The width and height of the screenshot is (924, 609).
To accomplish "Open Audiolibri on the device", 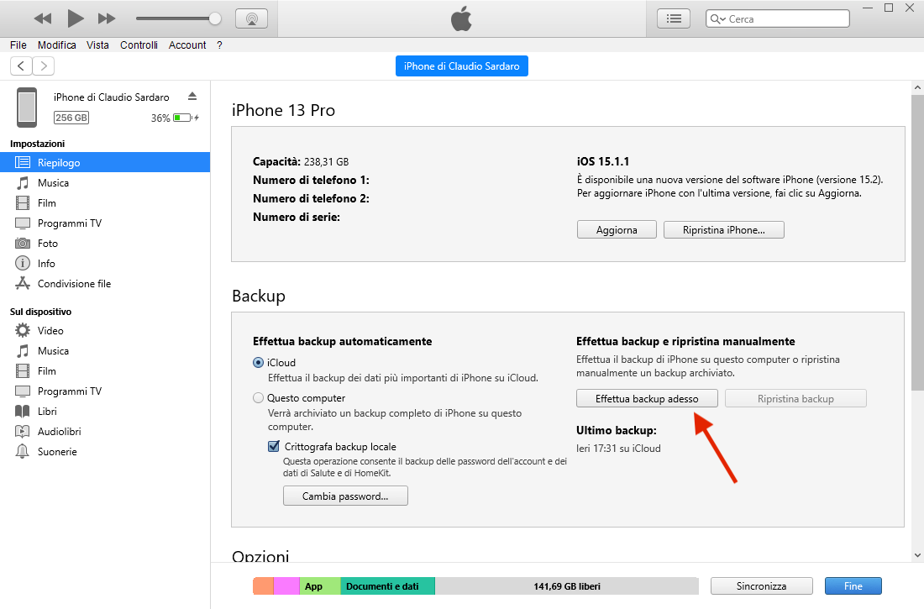I will (x=59, y=432).
